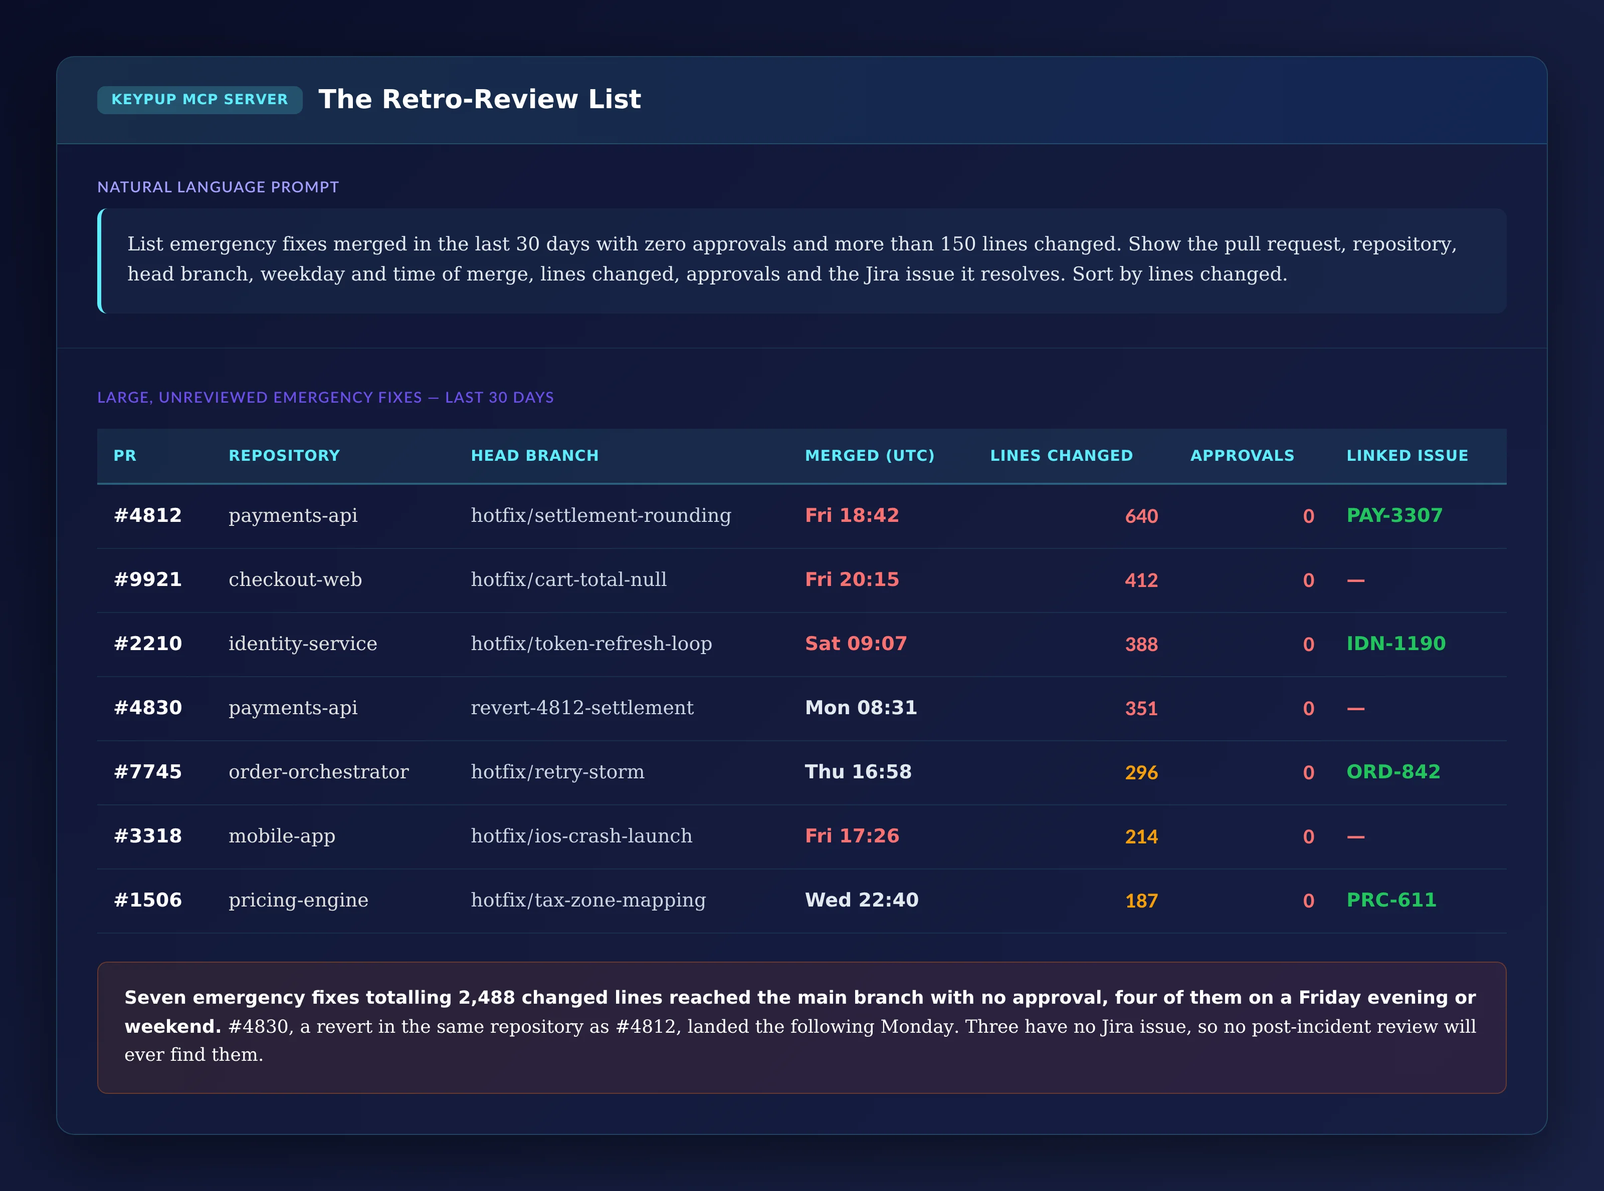
Task: Click the 640 lines changed value
Action: (x=1141, y=516)
